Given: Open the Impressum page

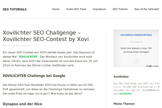Looking at the screenshot, I should (99, 9).
